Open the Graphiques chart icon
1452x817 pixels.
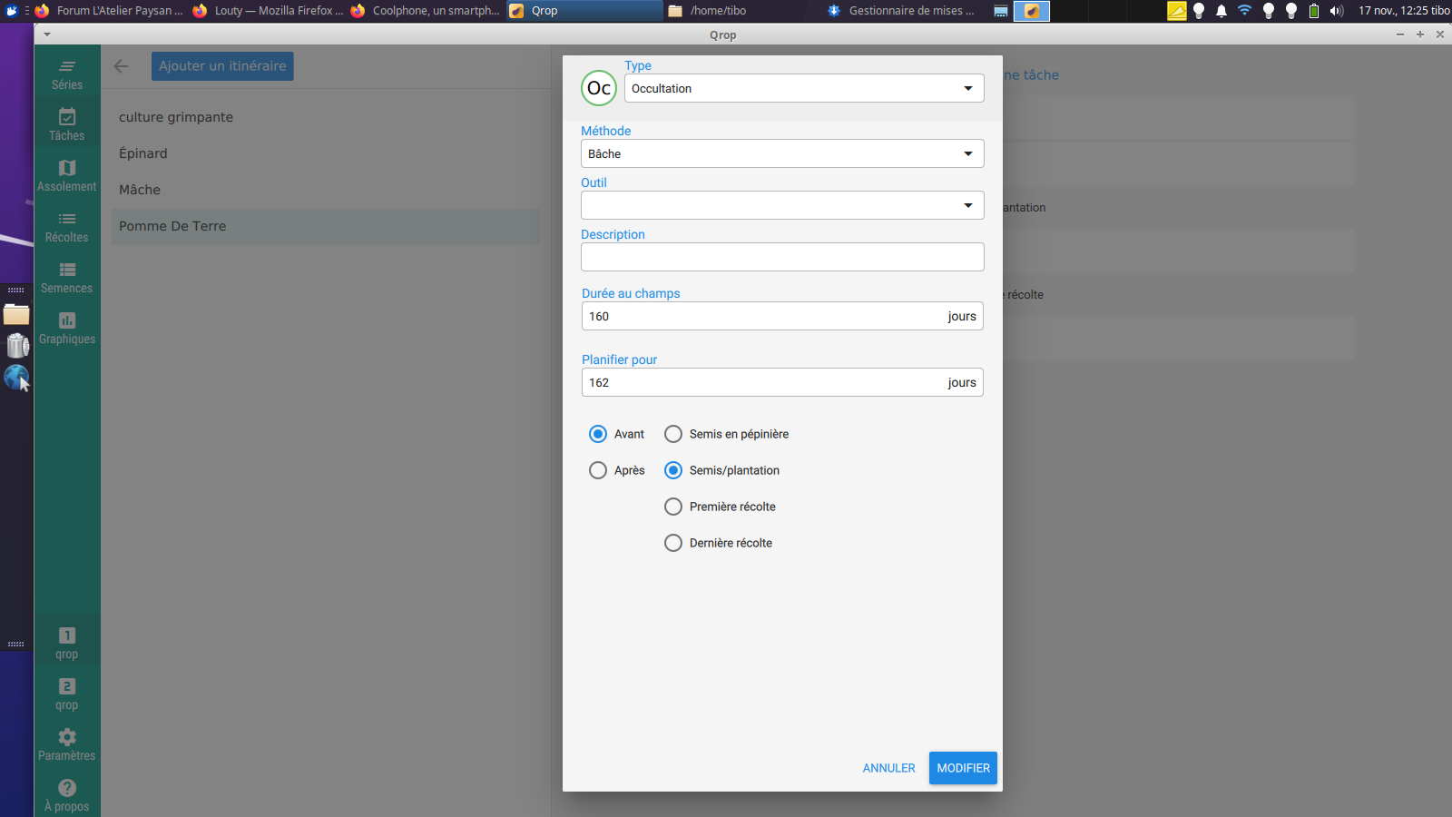point(67,320)
